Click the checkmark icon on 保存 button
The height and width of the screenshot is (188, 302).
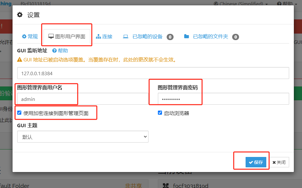[x=251, y=162]
